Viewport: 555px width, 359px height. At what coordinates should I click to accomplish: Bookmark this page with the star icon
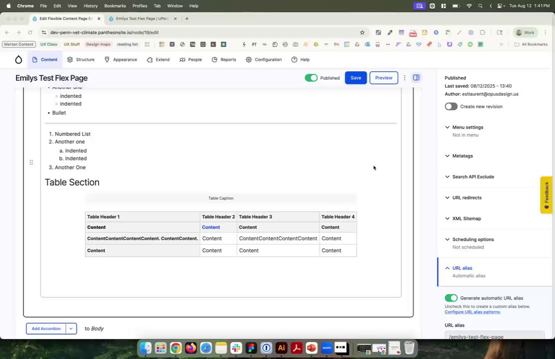[x=362, y=32]
